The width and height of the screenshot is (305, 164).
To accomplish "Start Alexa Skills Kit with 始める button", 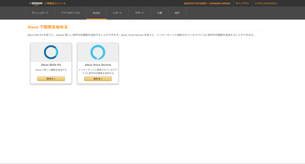I will point(51,79).
